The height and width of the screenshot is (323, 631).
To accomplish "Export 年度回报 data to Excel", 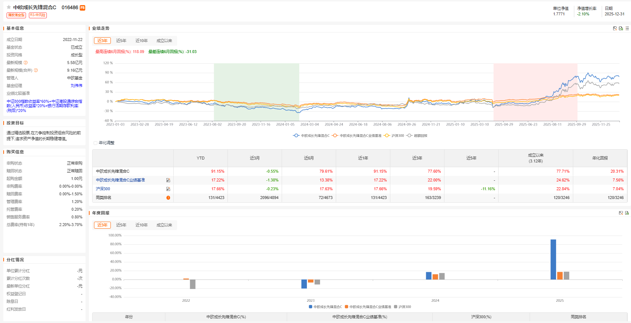I will tap(627, 213).
